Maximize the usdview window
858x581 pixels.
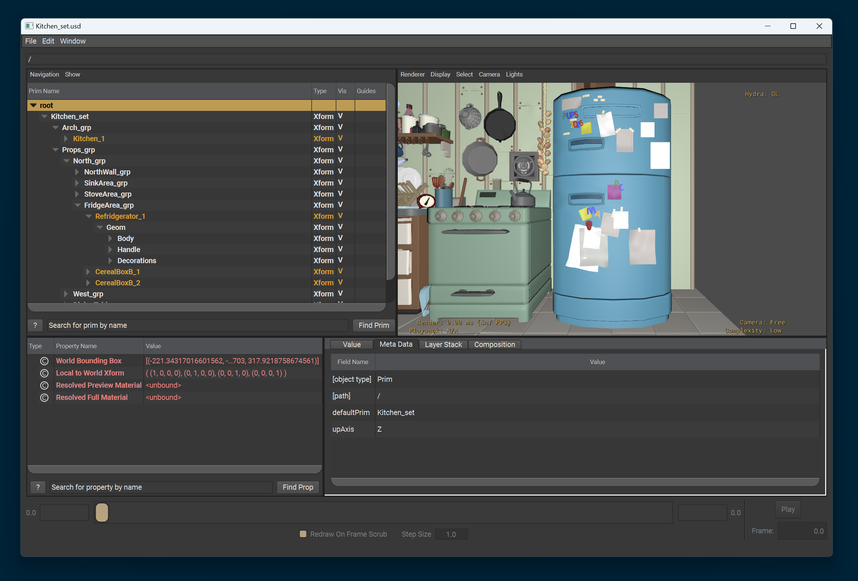793,26
